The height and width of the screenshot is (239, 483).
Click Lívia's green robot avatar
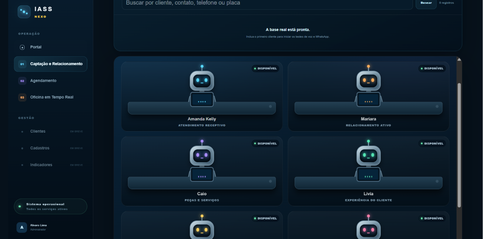369,160
